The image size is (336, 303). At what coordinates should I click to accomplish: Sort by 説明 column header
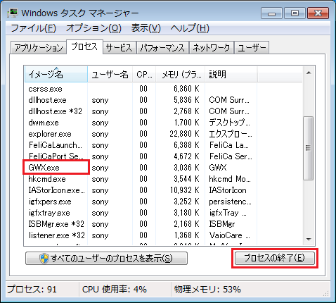[231, 75]
